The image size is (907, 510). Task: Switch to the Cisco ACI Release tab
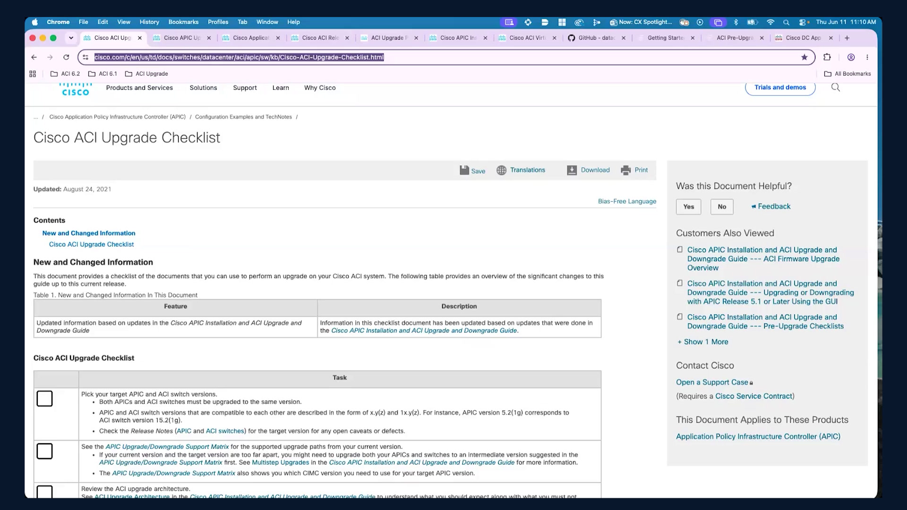coord(320,38)
